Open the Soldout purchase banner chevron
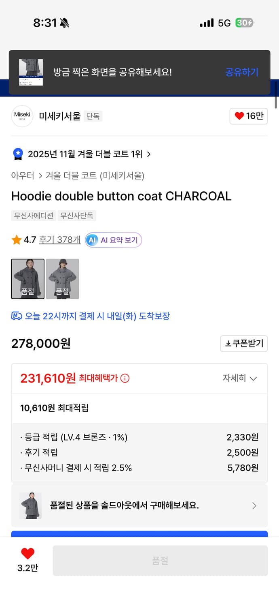This screenshot has width=279, height=608. (254, 505)
